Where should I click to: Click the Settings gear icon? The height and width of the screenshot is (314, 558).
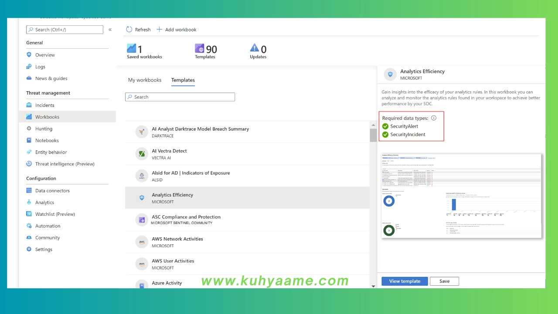click(29, 249)
